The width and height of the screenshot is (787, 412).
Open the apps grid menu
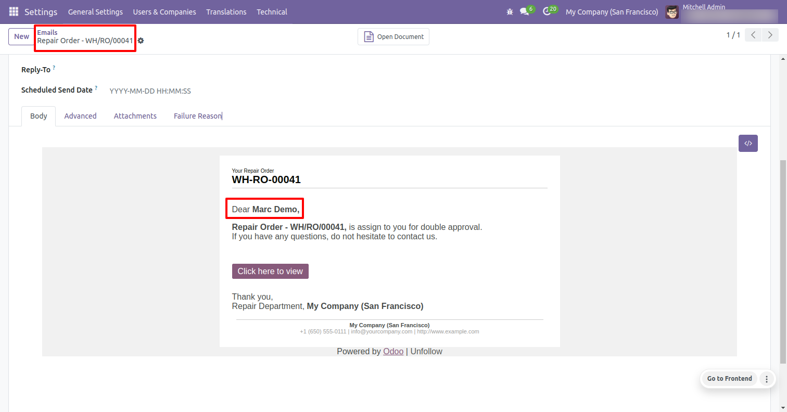(x=14, y=11)
